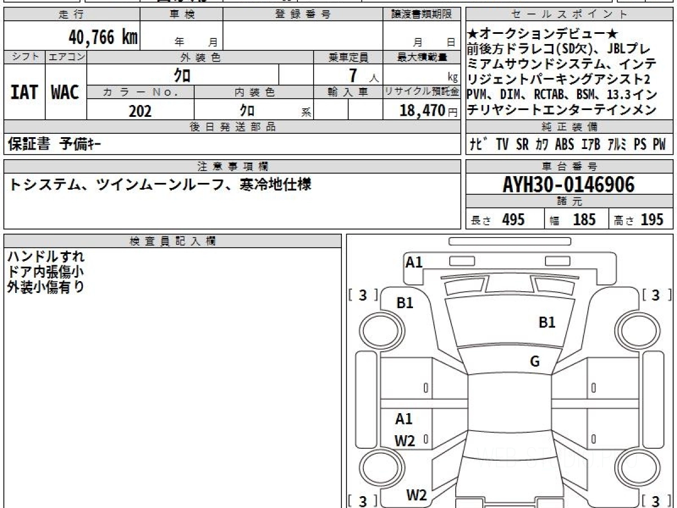Click the クロ value under 内装色
Image resolution: width=677 pixels, height=508 pixels.
click(x=247, y=110)
